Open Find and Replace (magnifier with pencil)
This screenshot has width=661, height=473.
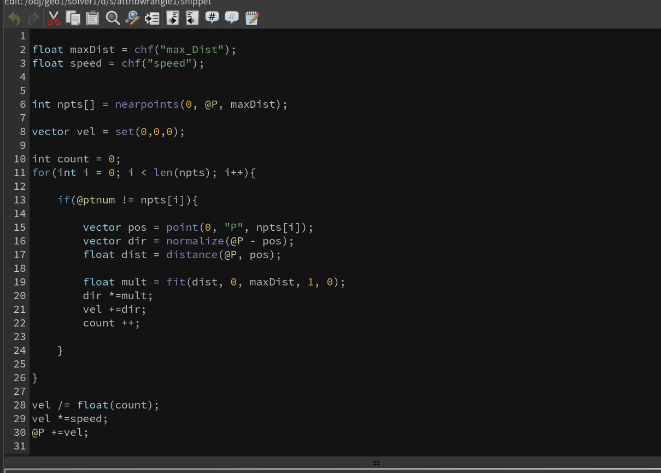click(132, 19)
